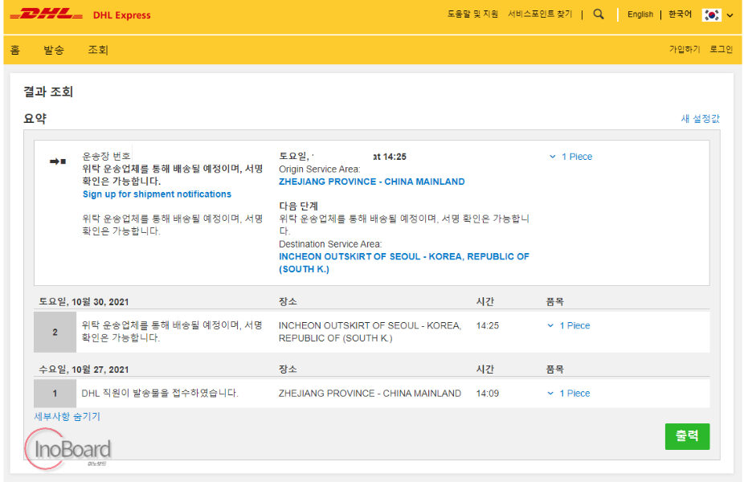Expand the country selector chevron
Screen dimensions: 744x482
pyautogui.click(x=730, y=15)
